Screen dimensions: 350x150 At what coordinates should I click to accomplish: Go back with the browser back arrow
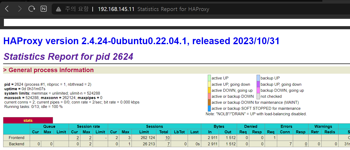point(7,9)
